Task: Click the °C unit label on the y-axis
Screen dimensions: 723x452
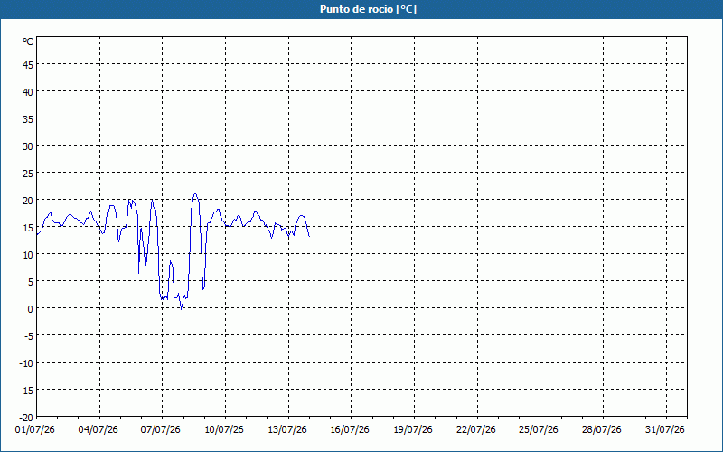Action: 28,42
